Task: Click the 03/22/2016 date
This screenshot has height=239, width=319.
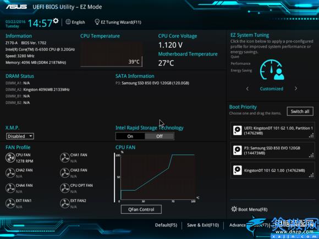Action: point(15,21)
